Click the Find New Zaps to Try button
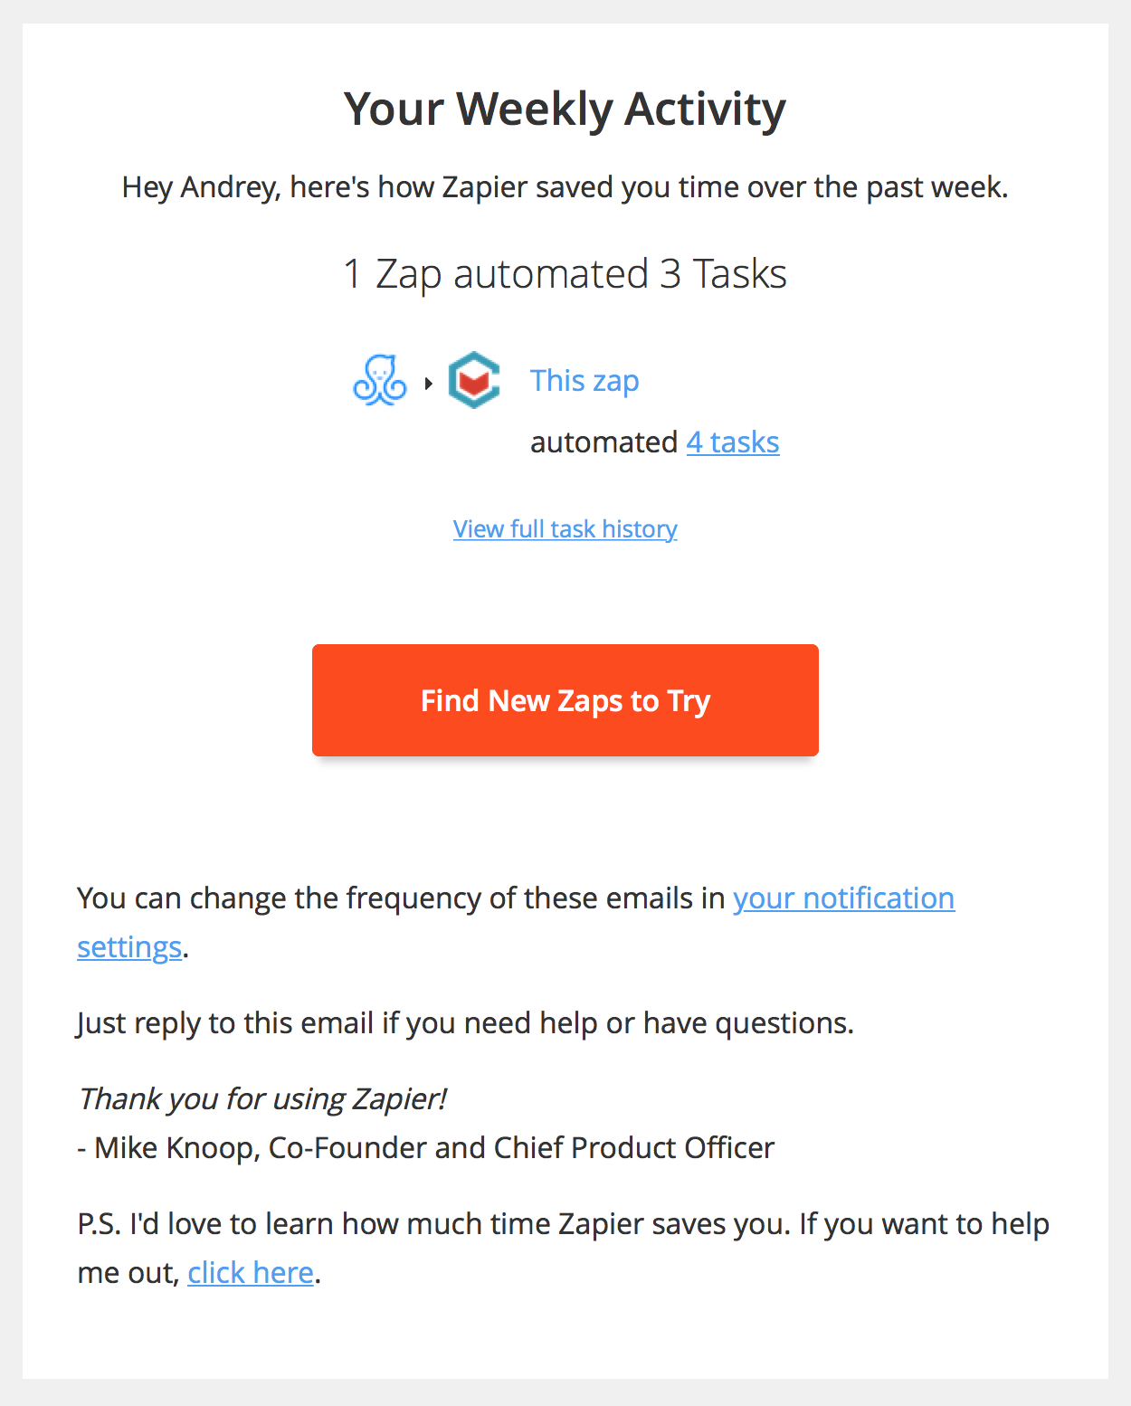 (565, 700)
